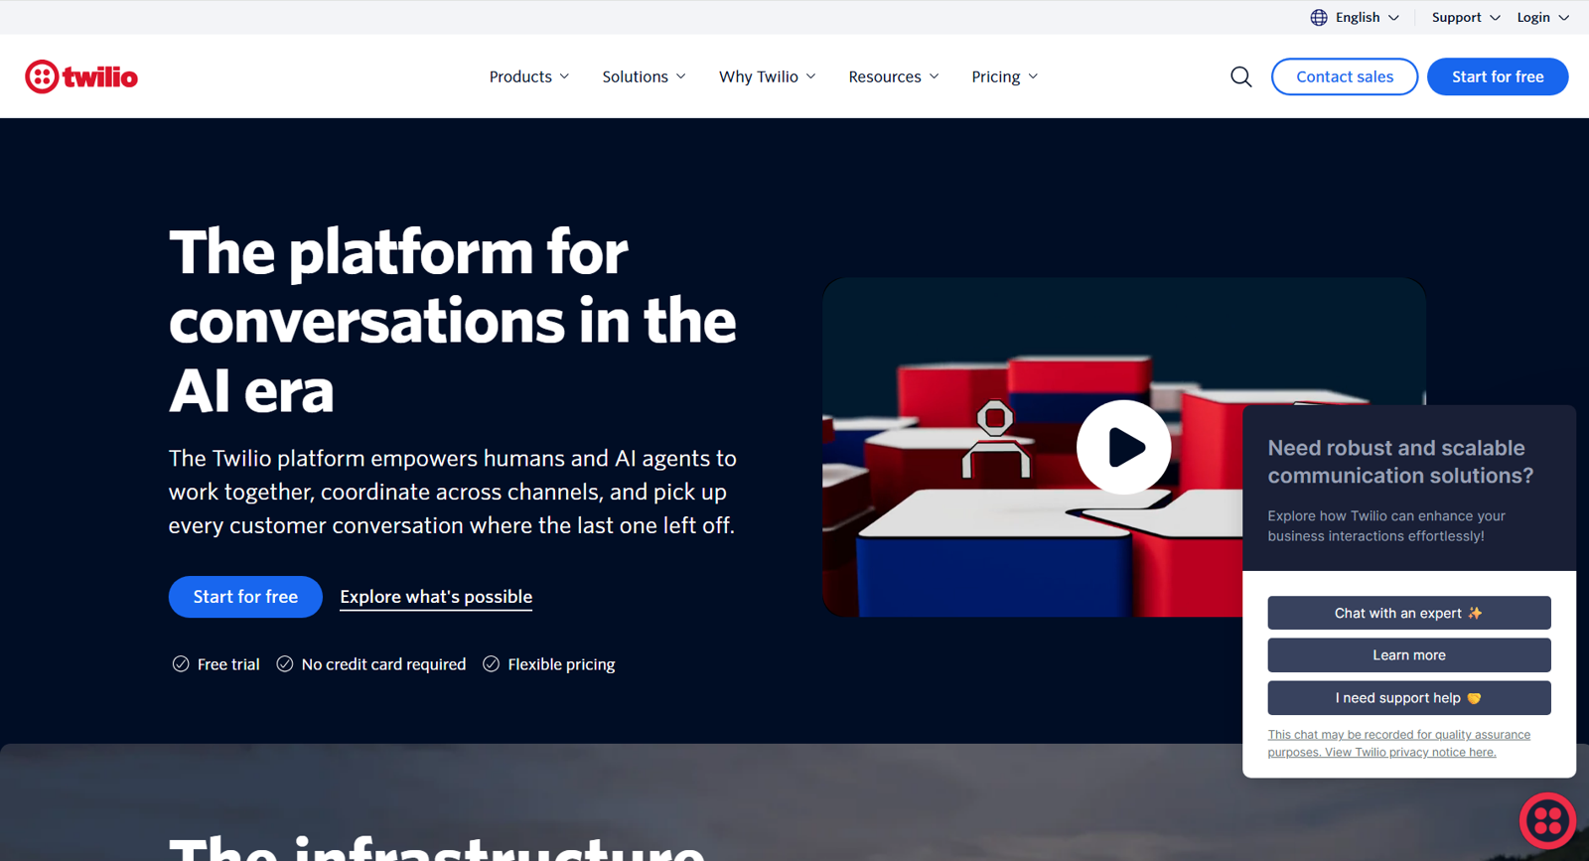Viewport: 1589px width, 861px height.
Task: Click the headline The platform for conversations
Action: tap(453, 321)
